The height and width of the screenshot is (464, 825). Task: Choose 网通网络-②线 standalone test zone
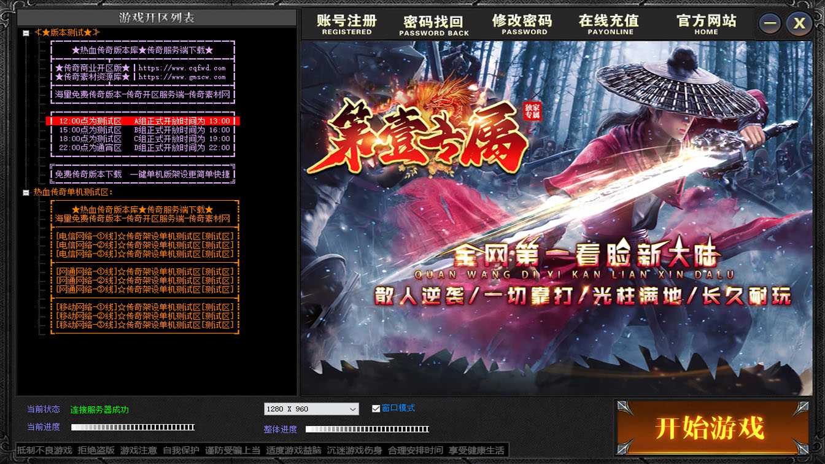coord(144,280)
